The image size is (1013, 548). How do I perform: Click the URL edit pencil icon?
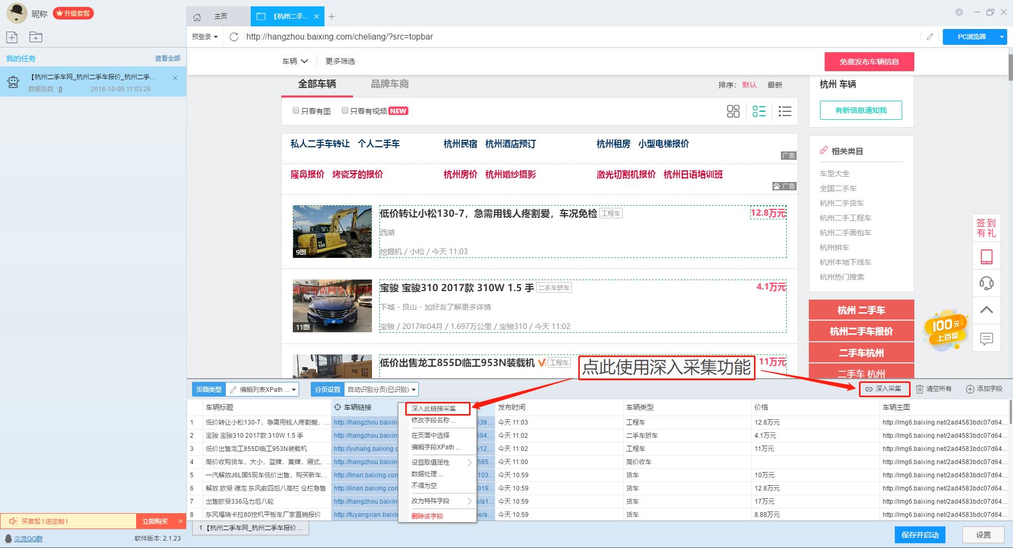pos(930,37)
